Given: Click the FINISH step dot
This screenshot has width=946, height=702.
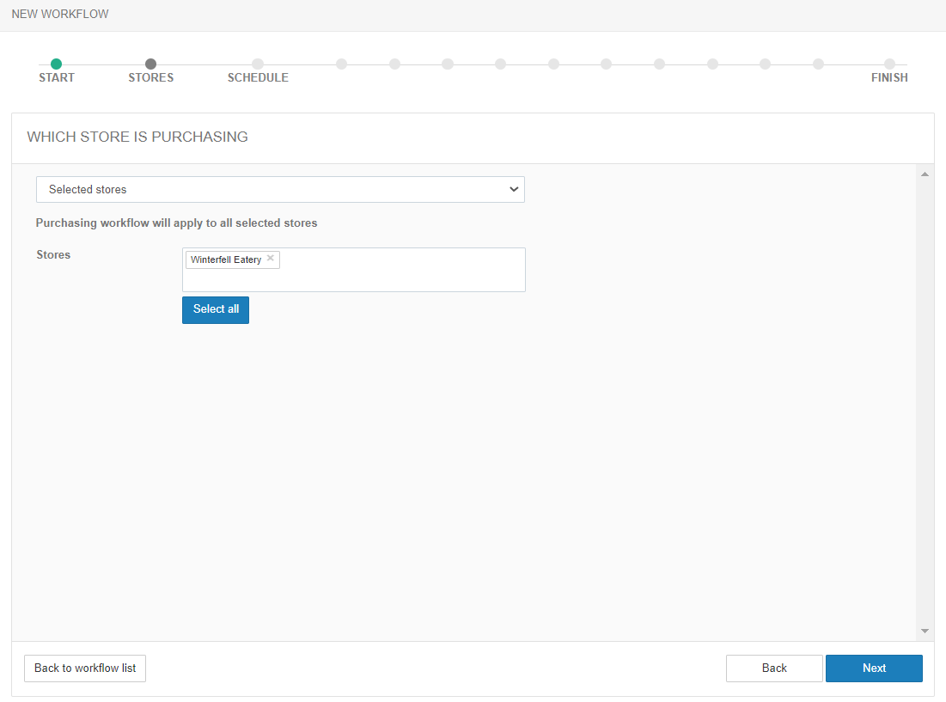Looking at the screenshot, I should coord(889,64).
